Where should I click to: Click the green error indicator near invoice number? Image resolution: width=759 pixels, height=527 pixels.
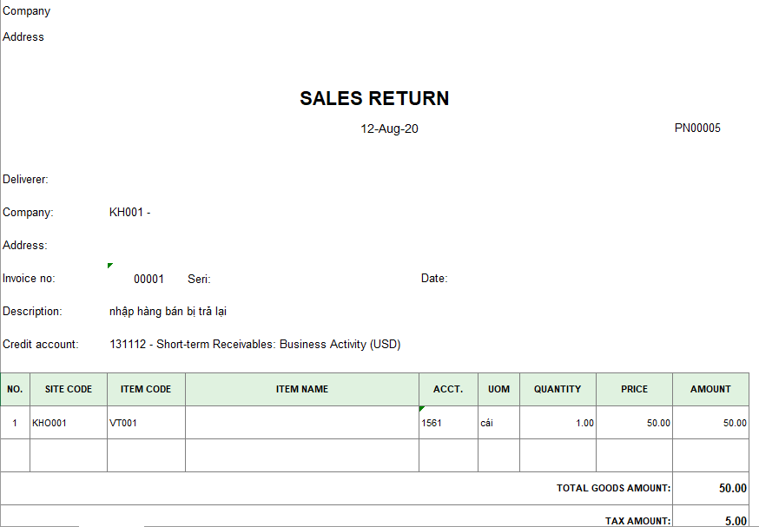pyautogui.click(x=109, y=266)
